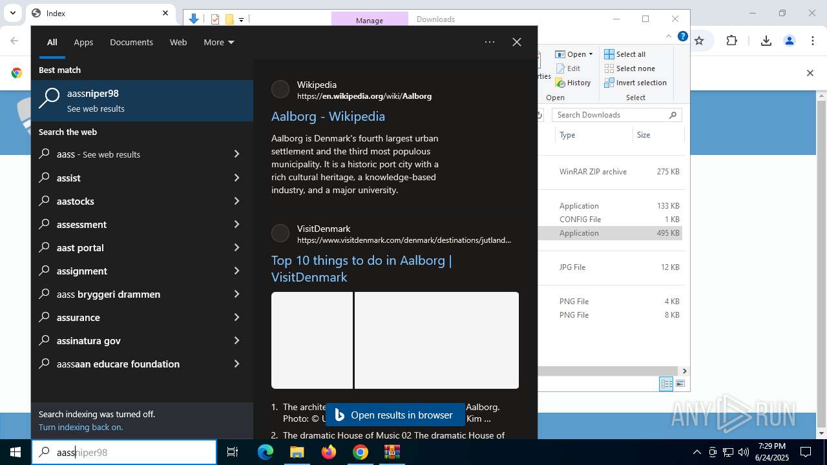Open Explorer help question mark icon

[683, 37]
